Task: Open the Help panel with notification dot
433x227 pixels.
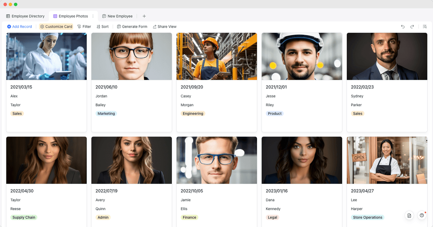Action: point(421,215)
